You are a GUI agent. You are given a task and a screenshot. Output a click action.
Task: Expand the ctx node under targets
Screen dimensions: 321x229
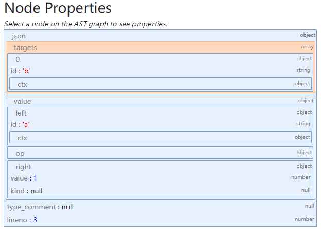[22, 84]
